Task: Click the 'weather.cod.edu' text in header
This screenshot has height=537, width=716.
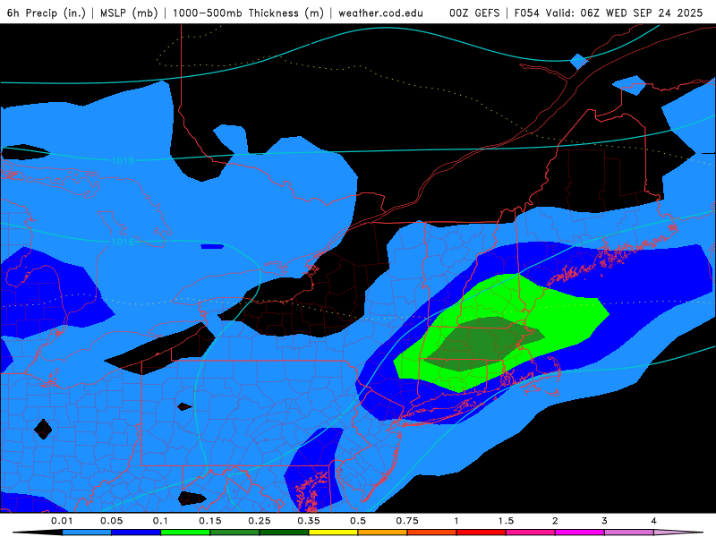Action: click(381, 13)
